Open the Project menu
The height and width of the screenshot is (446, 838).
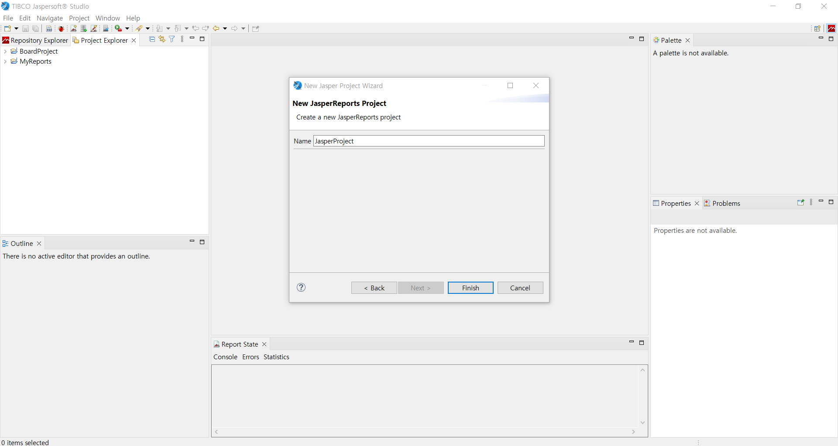pos(79,18)
